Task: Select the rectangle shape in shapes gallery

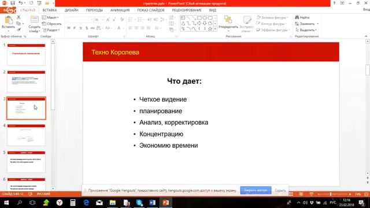Action: 199,18
